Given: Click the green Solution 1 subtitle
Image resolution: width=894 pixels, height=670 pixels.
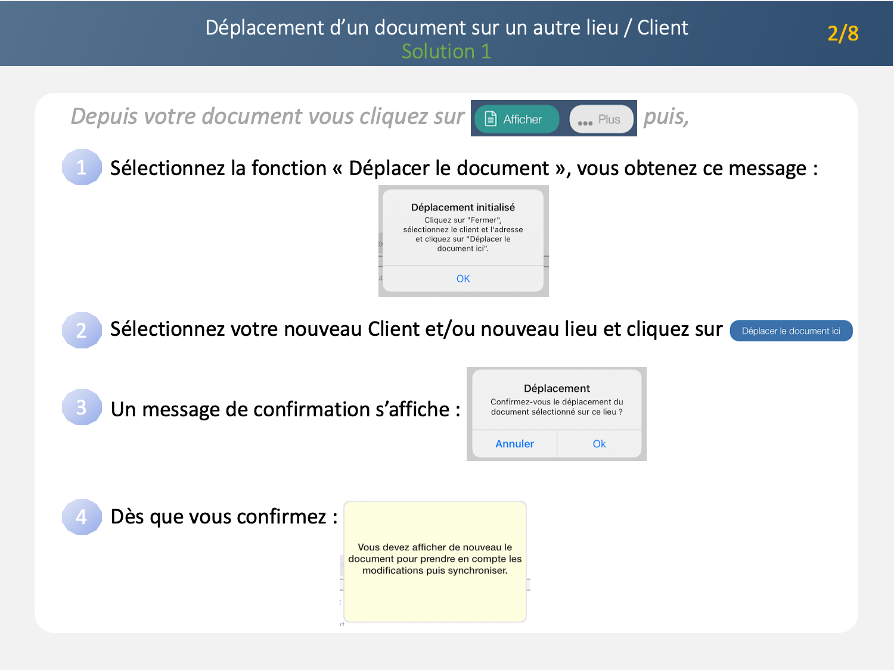Looking at the screenshot, I should (x=446, y=51).
